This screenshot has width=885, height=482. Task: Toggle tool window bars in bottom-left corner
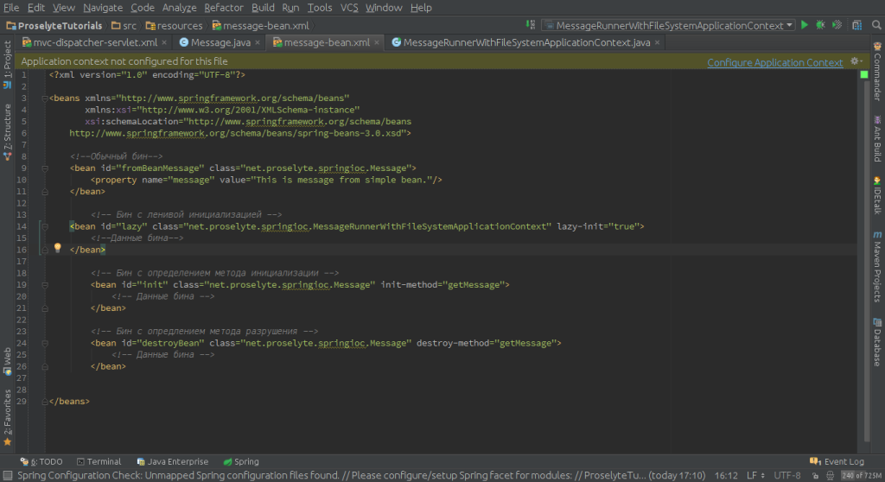click(7, 475)
